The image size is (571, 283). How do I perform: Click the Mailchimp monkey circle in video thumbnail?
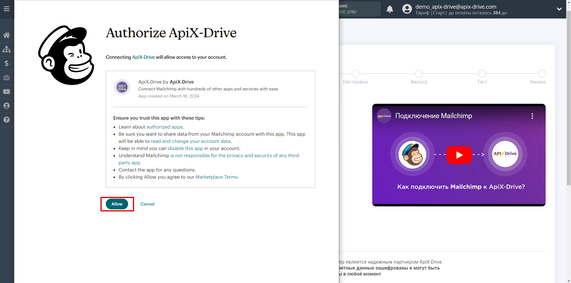point(412,154)
